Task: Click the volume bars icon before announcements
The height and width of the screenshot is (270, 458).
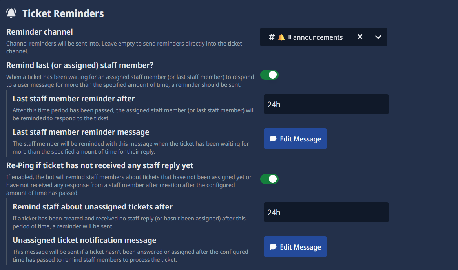Action: click(289, 37)
